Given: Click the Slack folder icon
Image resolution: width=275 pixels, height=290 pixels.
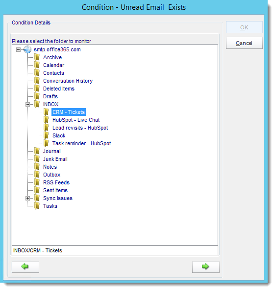Looking at the screenshot, I should pyautogui.click(x=47, y=135).
